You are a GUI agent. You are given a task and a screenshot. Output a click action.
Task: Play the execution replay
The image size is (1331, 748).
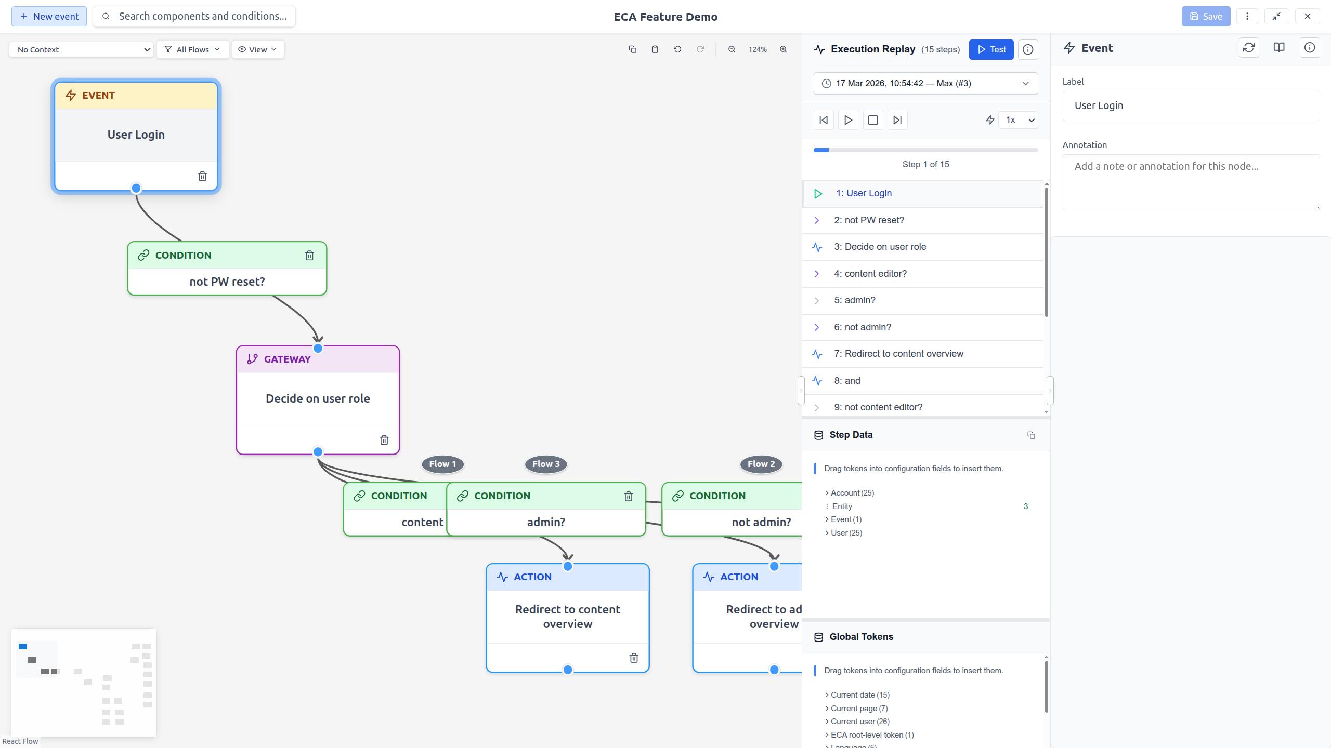point(848,120)
